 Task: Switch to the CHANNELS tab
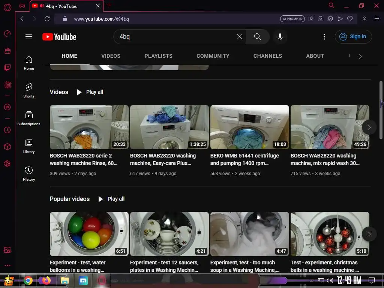268,56
